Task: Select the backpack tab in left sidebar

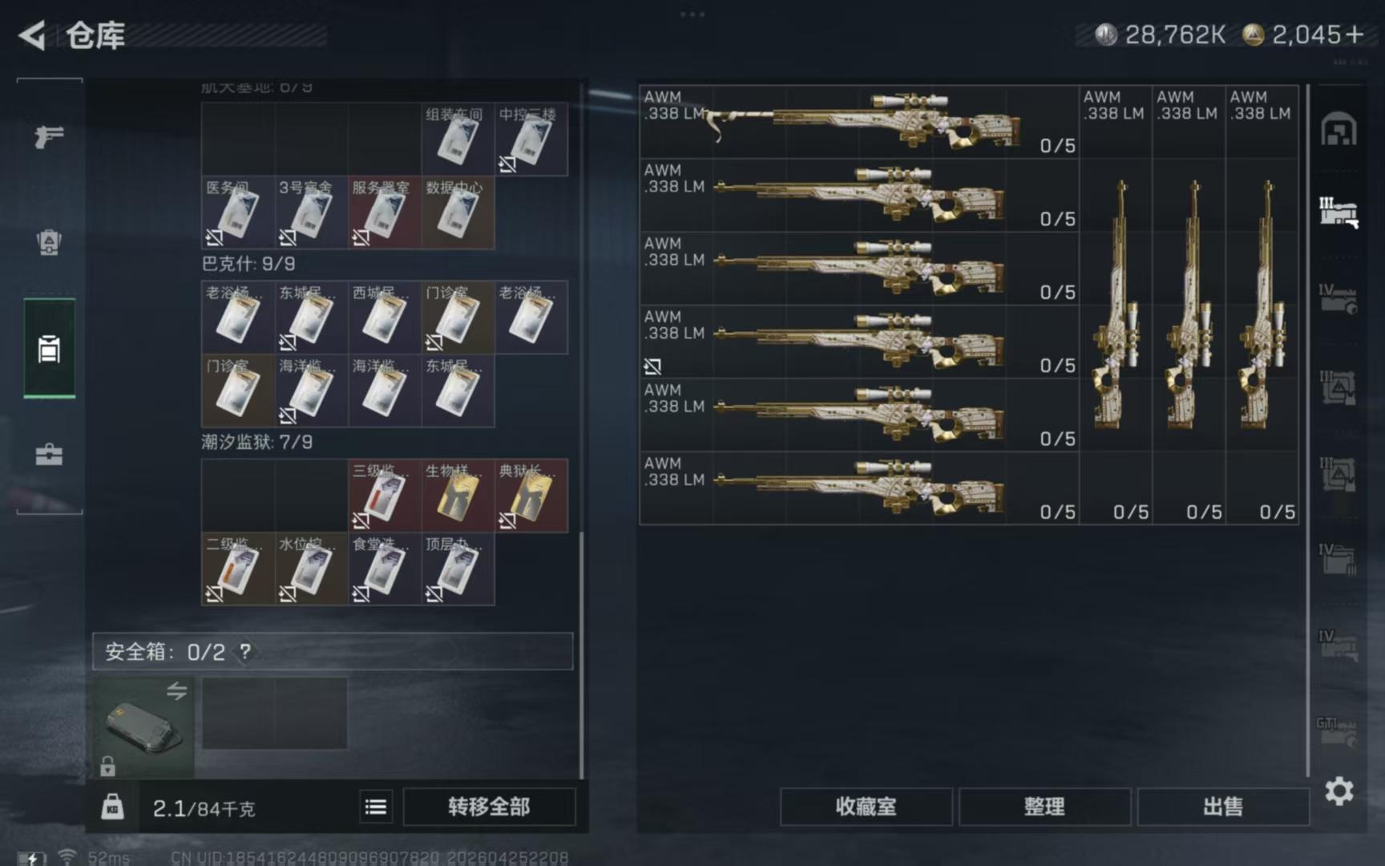Action: [x=49, y=241]
